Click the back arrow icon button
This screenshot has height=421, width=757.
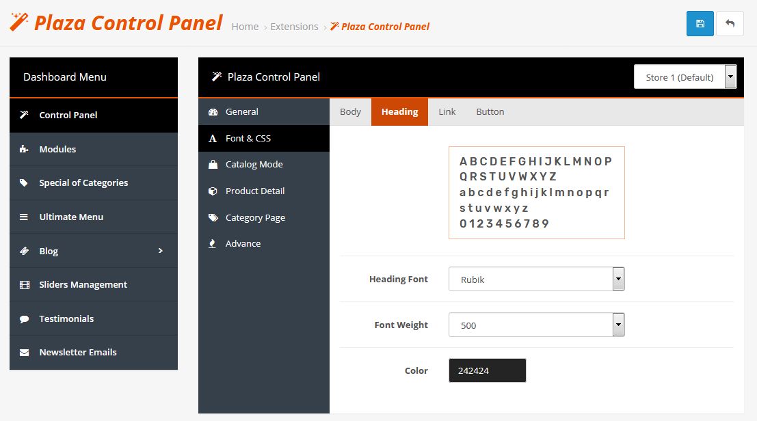tap(730, 24)
